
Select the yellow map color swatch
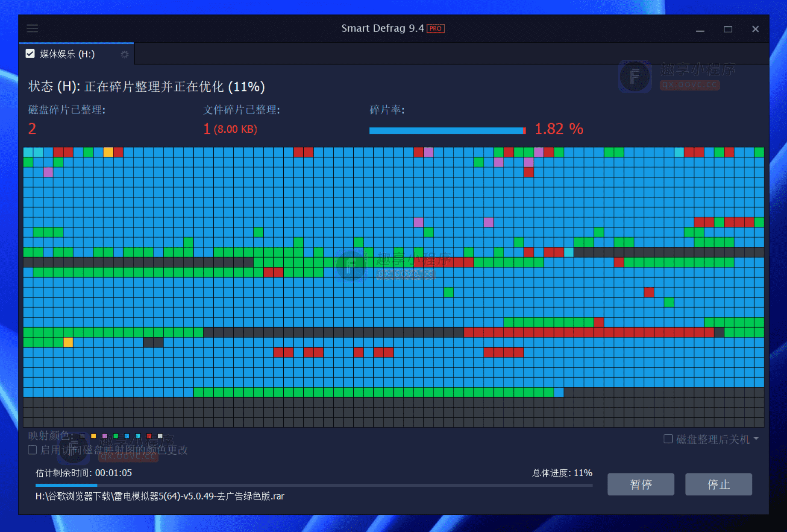[x=94, y=436]
